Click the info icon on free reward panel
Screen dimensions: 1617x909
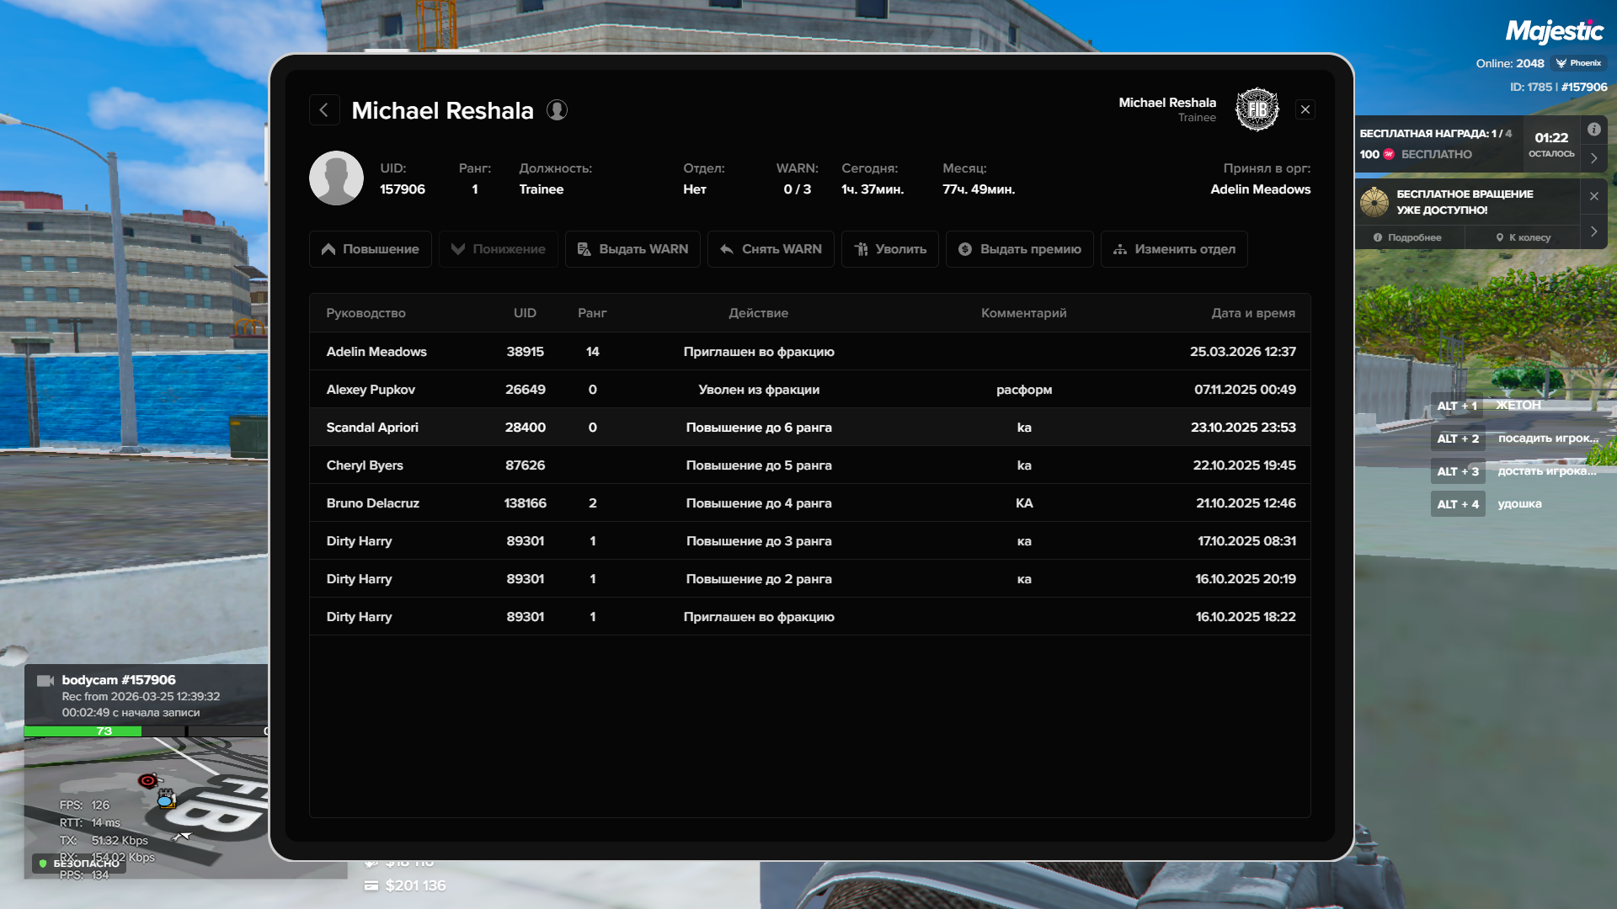1594,130
